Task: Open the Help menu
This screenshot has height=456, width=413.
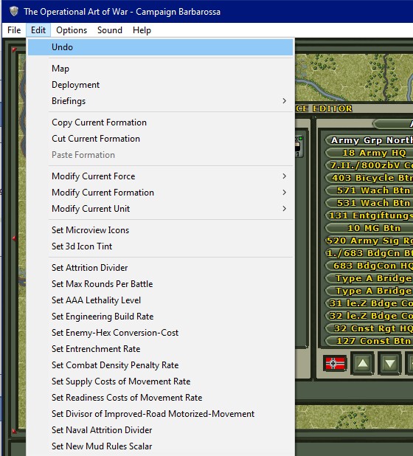Action: (142, 30)
